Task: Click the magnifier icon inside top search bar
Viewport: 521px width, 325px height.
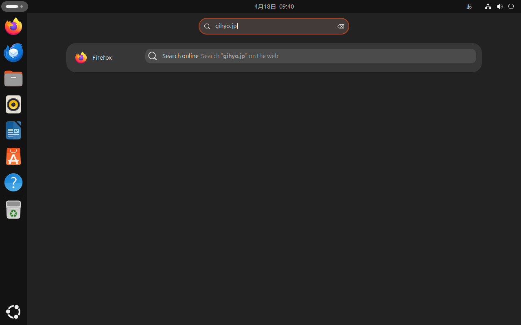Action: tap(207, 26)
